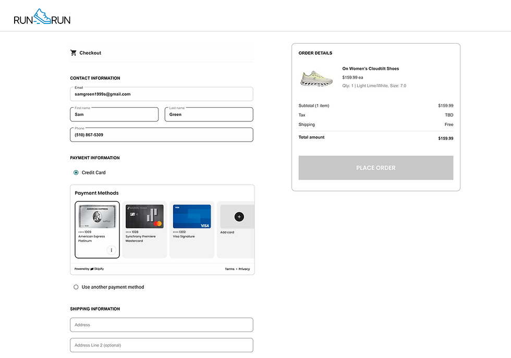Image resolution: width=511 pixels, height=358 pixels.
Task: Click the Add card label
Action: (227, 232)
